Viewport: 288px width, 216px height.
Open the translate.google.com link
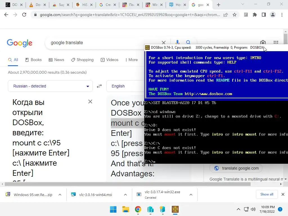[x=236, y=168]
